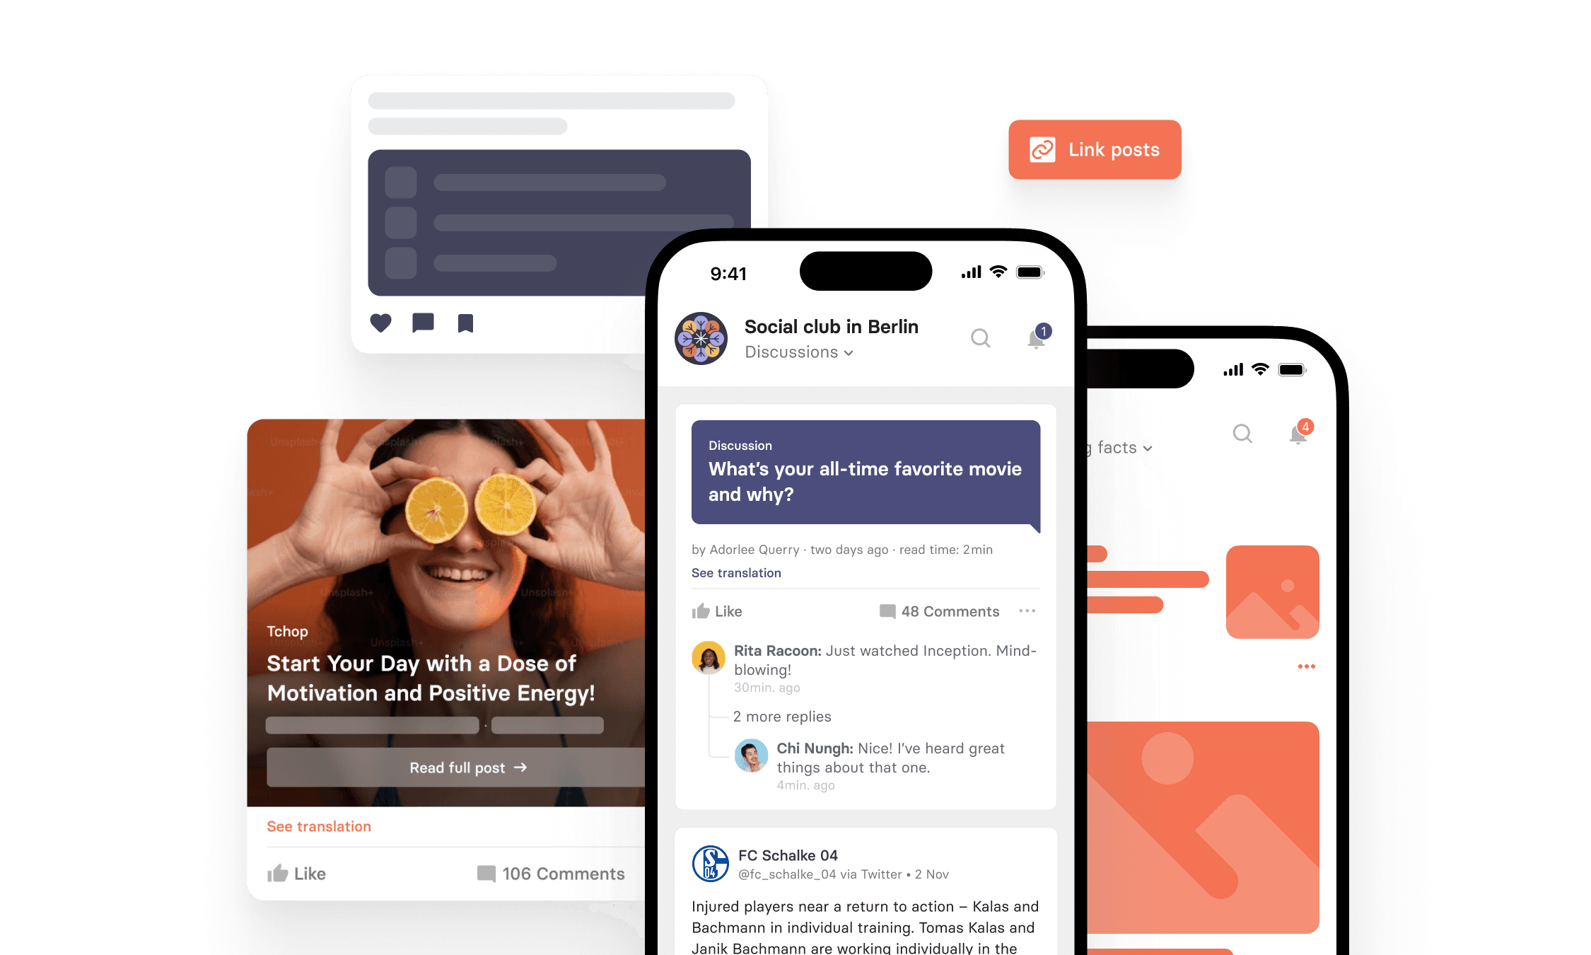
Task: Click the 'Read full post' button
Action: point(465,766)
